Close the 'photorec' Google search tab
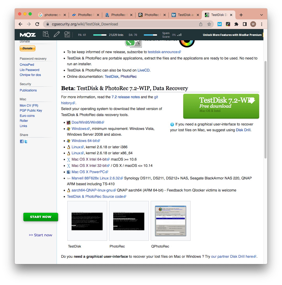The width and height of the screenshot is (282, 285). tap(65, 15)
